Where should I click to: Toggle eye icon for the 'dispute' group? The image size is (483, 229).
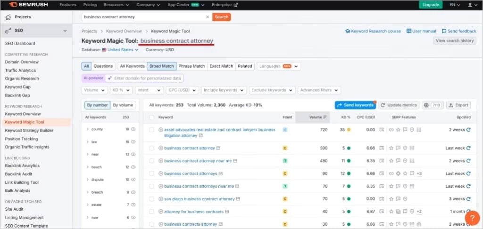click(x=133, y=180)
